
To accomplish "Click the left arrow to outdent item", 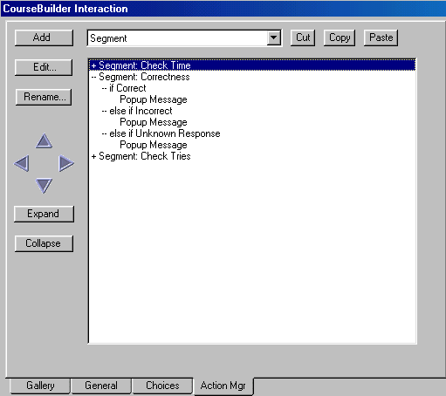I will point(22,163).
